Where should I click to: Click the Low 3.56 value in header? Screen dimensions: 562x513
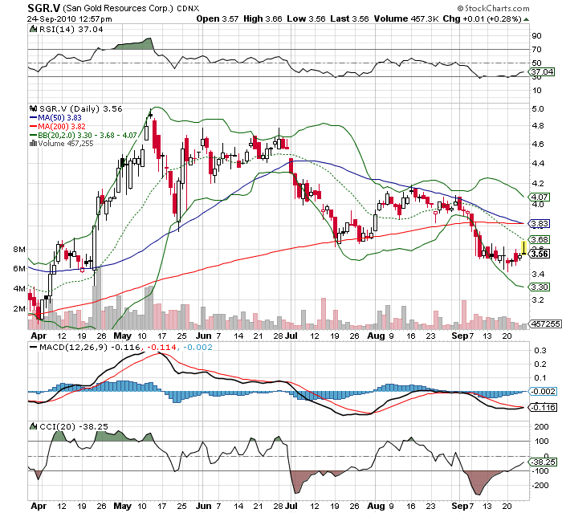pyautogui.click(x=306, y=18)
